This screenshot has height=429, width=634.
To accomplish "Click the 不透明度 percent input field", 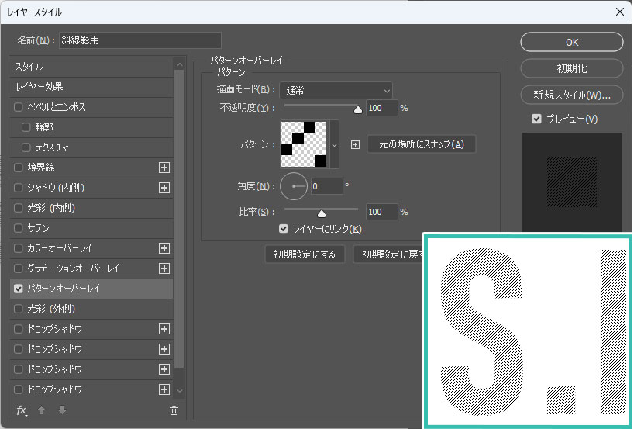I will click(381, 108).
